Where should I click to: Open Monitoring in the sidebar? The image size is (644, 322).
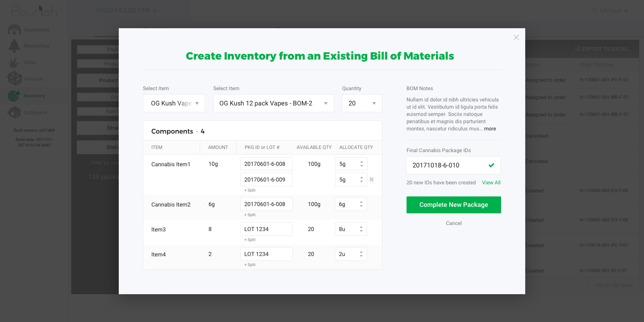(36, 46)
